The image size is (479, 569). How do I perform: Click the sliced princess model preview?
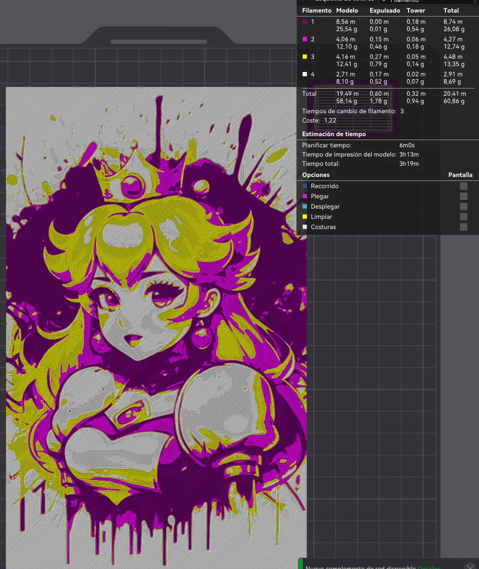pos(155,326)
